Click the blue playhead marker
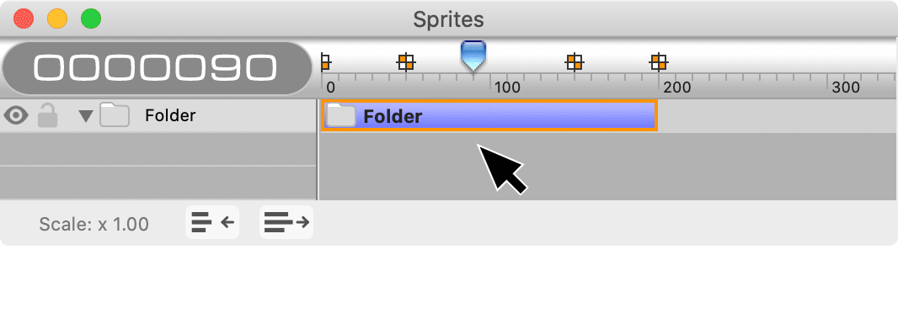The image size is (898, 324). [473, 56]
